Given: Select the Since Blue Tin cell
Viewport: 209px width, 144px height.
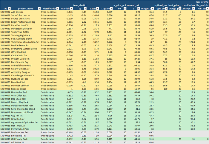Looking at the screenshot, I should tap(26, 136).
